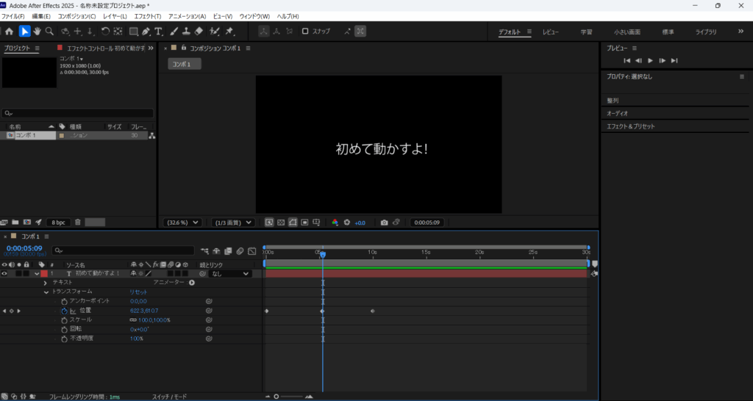
Task: Select the Pen tool
Action: pos(146,32)
